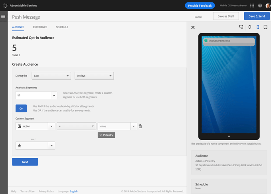The height and width of the screenshot is (194, 271).
Task: Click the Next button
Action: click(x=25, y=162)
